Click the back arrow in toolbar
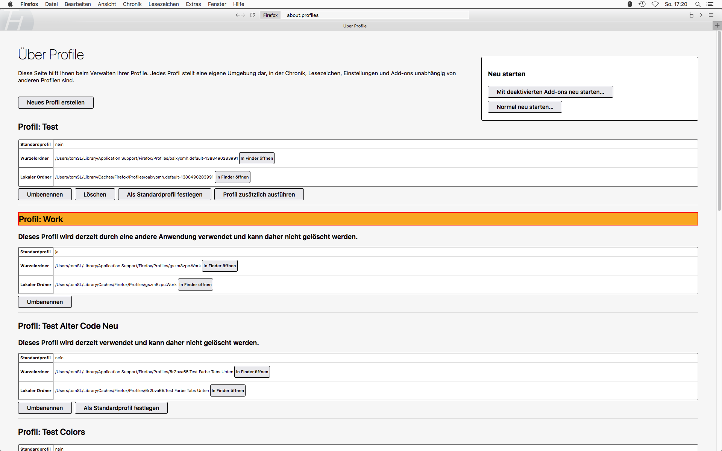This screenshot has height=451, width=722. (x=237, y=15)
